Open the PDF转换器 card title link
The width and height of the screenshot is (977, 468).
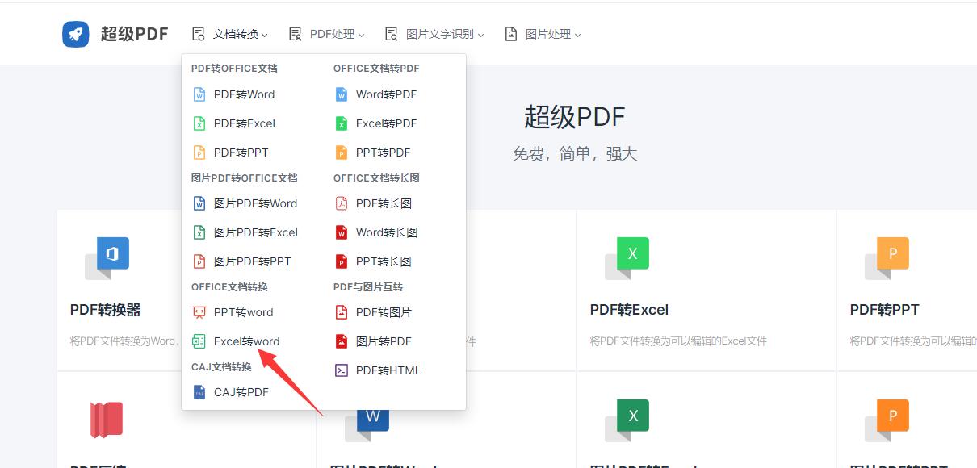pos(106,310)
